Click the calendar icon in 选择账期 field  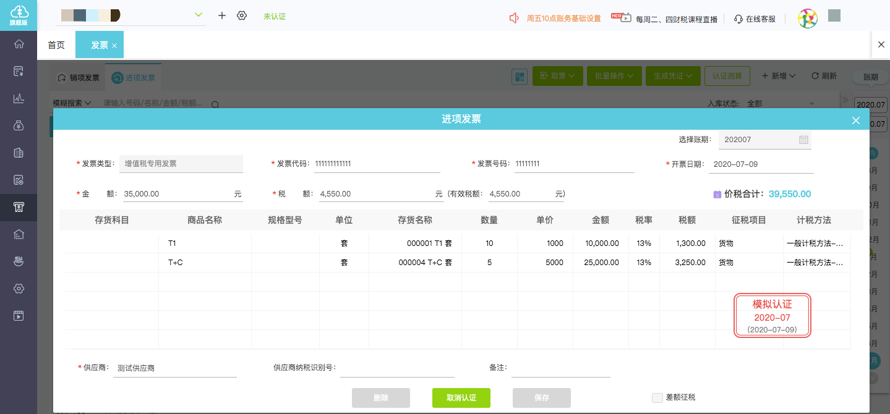803,140
